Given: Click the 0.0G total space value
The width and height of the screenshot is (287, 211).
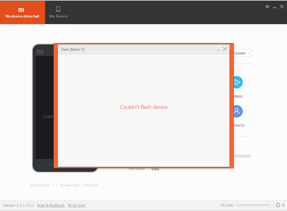Looking at the screenshot, I should point(155,169).
